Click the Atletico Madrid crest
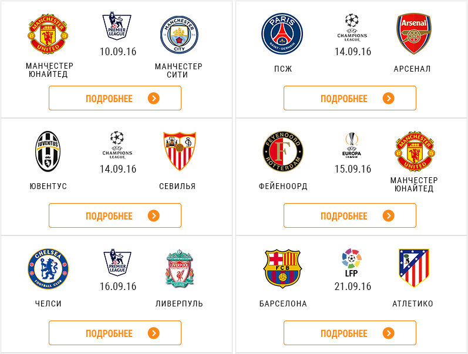Viewport: 468px width, 354px height. coord(413,268)
